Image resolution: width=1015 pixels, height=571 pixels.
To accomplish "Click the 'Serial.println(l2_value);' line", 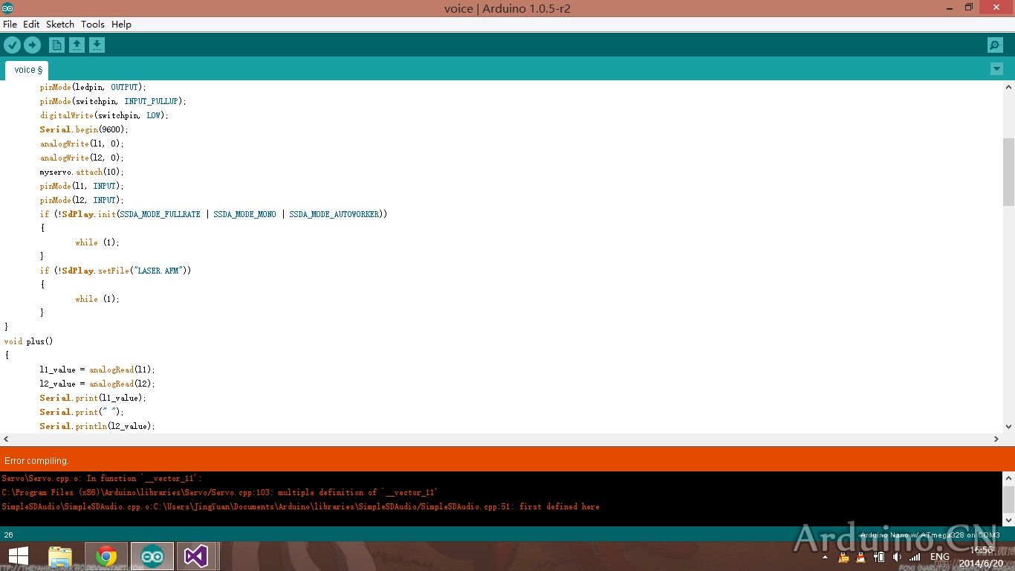I will [97, 426].
